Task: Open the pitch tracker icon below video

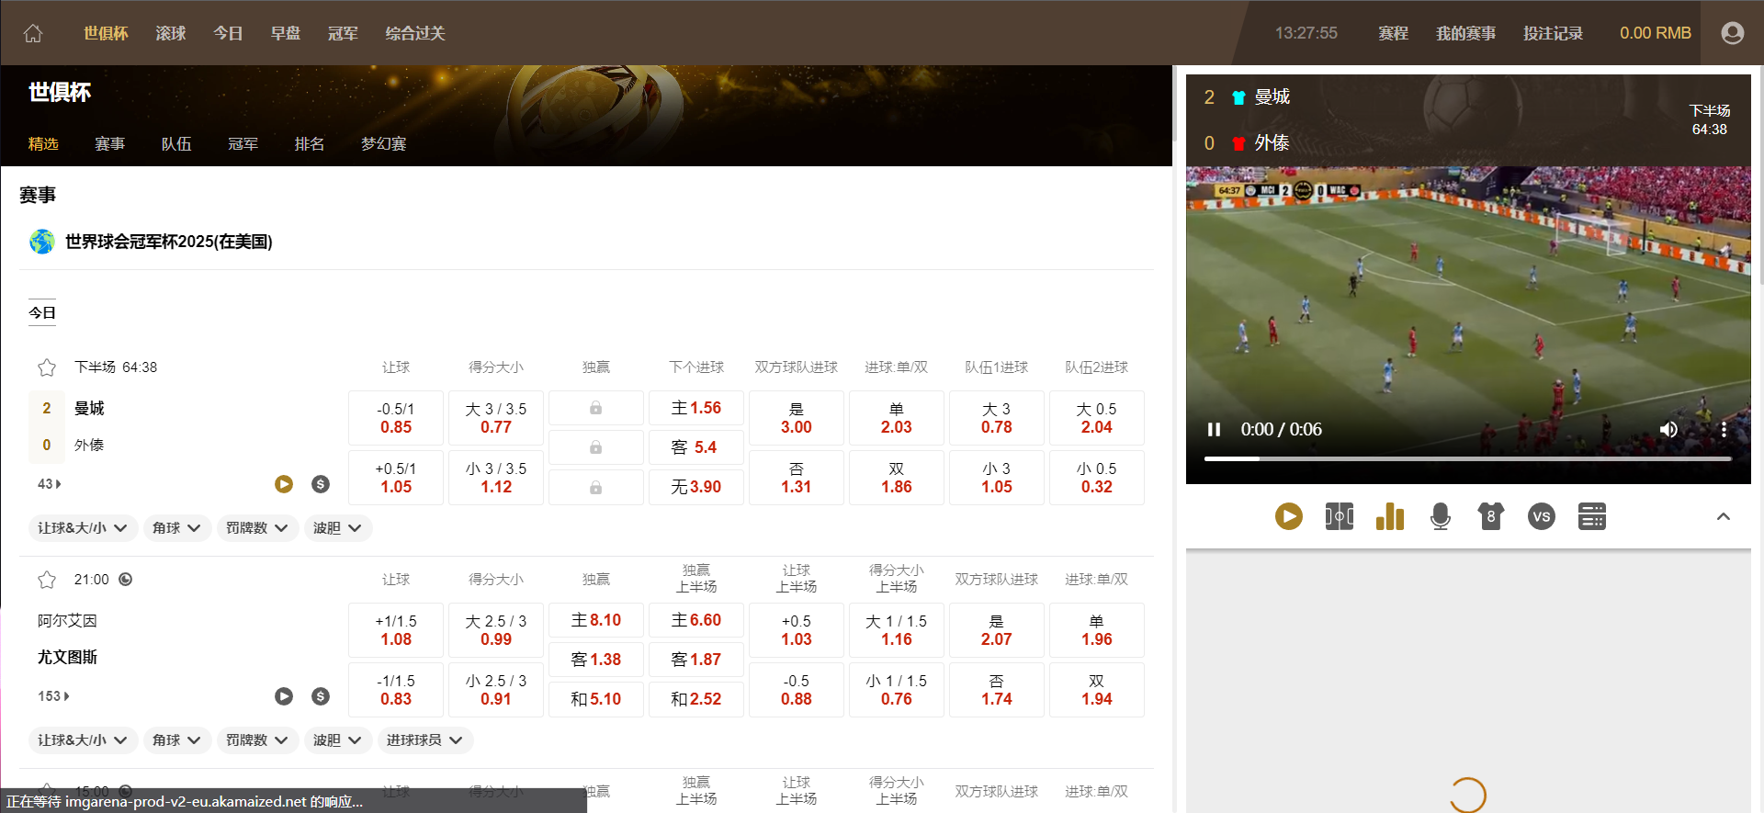Action: pyautogui.click(x=1339, y=517)
